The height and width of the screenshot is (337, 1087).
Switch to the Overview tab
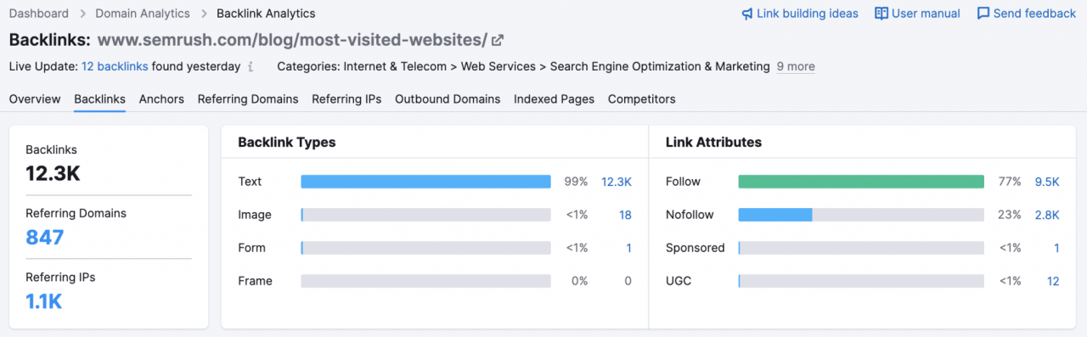[x=35, y=99]
